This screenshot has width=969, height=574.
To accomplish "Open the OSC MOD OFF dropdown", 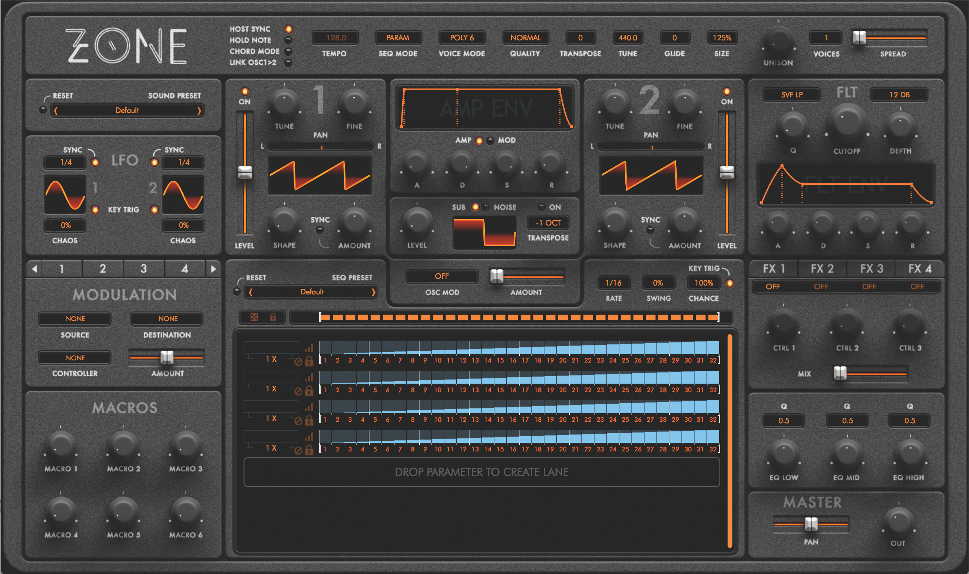I will coord(441,276).
